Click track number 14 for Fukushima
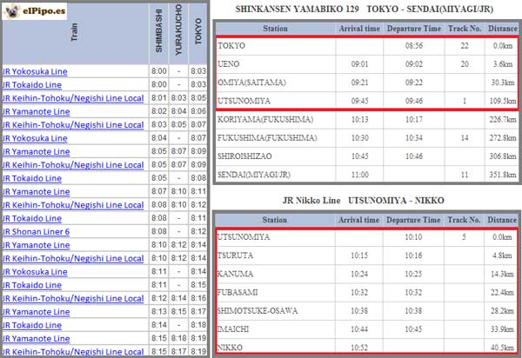 pyautogui.click(x=465, y=137)
